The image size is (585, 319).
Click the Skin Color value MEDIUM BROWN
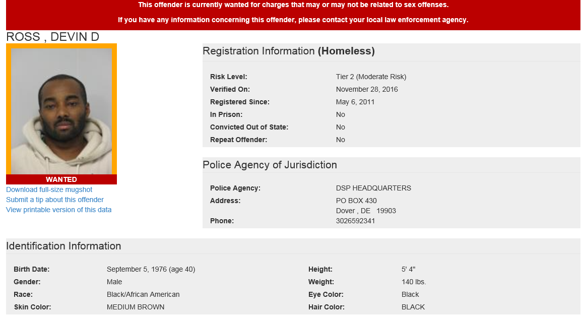136,307
